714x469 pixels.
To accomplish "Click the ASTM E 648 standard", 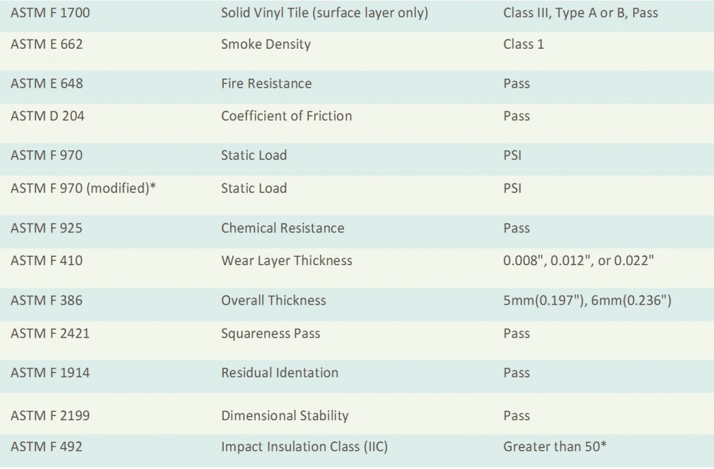I will [x=47, y=84].
